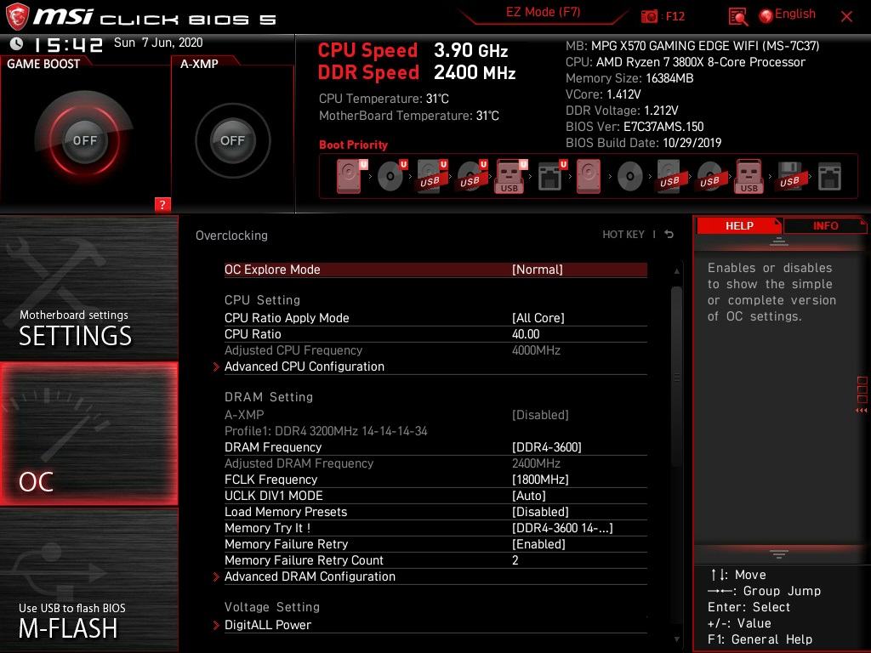The width and height of the screenshot is (871, 653).
Task: Change Load Memory Presets [Disabled] option
Action: [435, 511]
